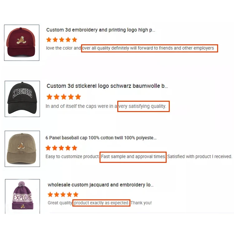
Task: Open '6 Panel baseball cap 100% cotton' title
Action: pos(101,138)
